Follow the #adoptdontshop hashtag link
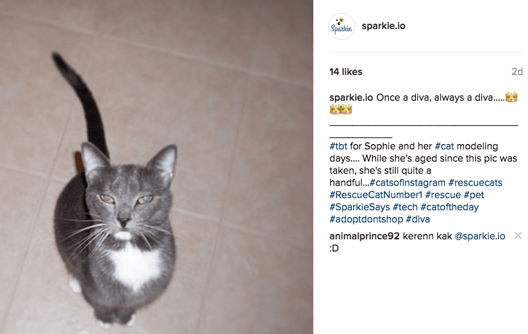Image resolution: width=528 pixels, height=334 pixels. pyautogui.click(x=366, y=219)
